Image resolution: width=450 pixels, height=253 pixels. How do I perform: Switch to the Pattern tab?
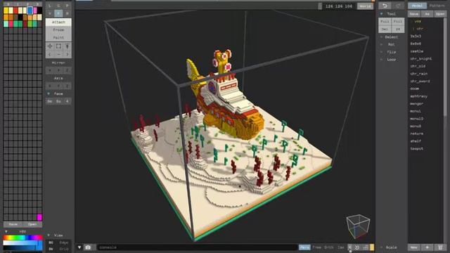pos(437,6)
